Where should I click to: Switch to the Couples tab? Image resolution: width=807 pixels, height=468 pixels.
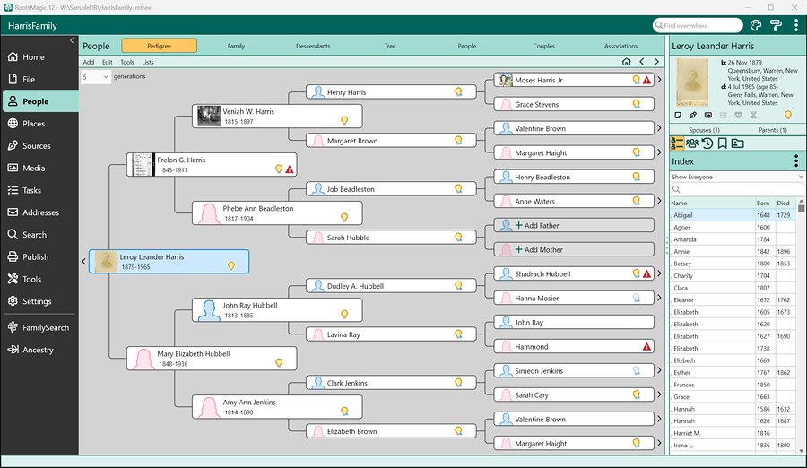point(544,46)
